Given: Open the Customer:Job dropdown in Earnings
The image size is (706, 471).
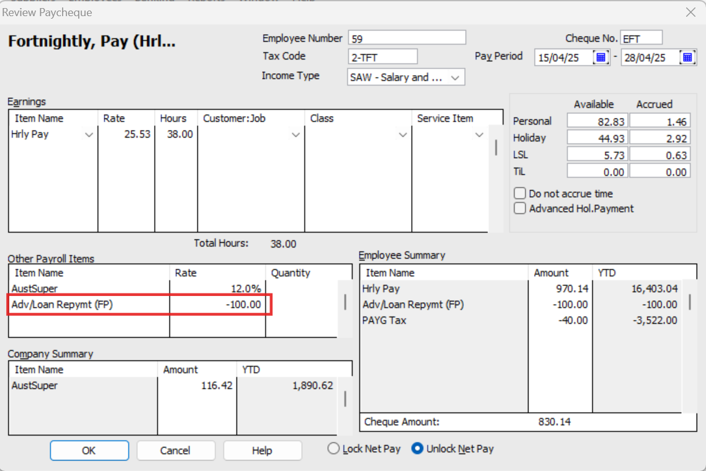Looking at the screenshot, I should point(296,135).
